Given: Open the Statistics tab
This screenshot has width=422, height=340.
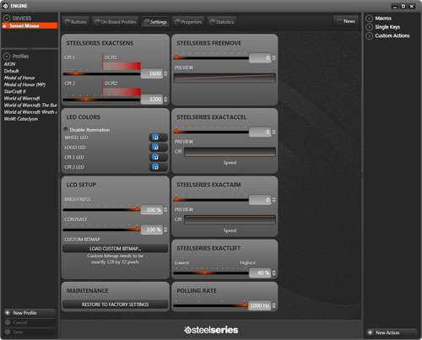Looking at the screenshot, I should tap(222, 22).
